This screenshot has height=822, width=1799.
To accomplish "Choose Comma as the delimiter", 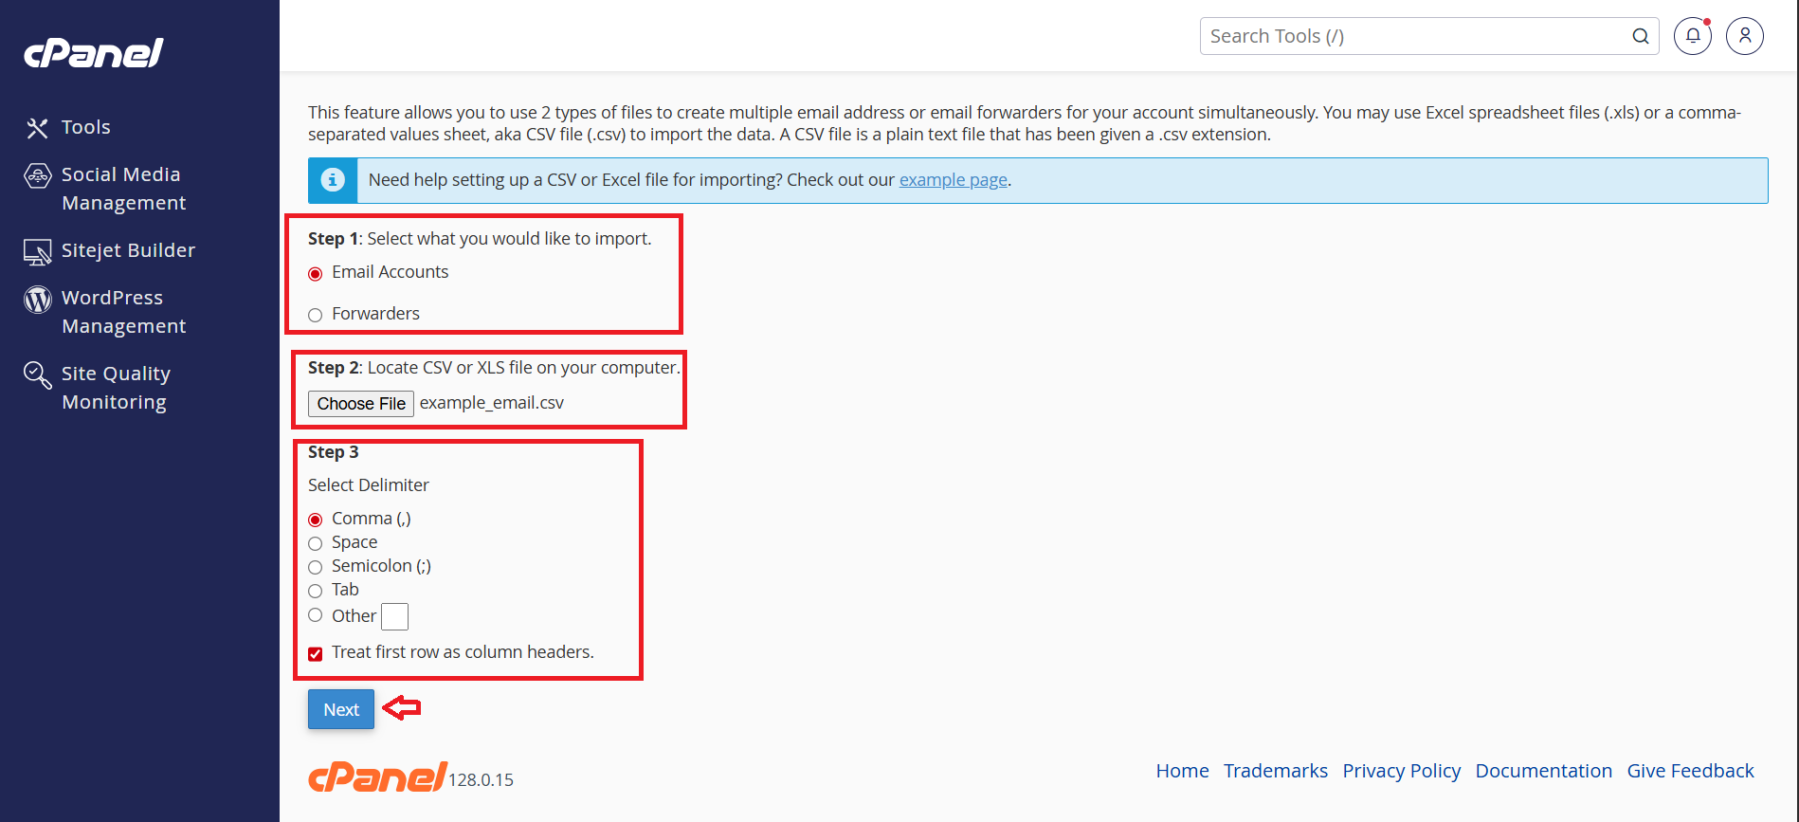I will pos(316,520).
